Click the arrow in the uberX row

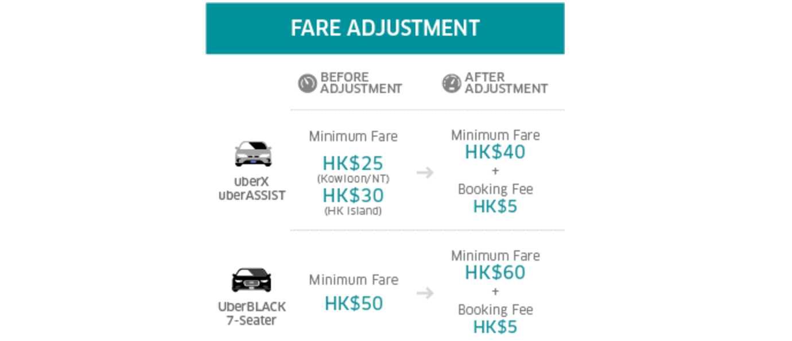[x=425, y=172]
